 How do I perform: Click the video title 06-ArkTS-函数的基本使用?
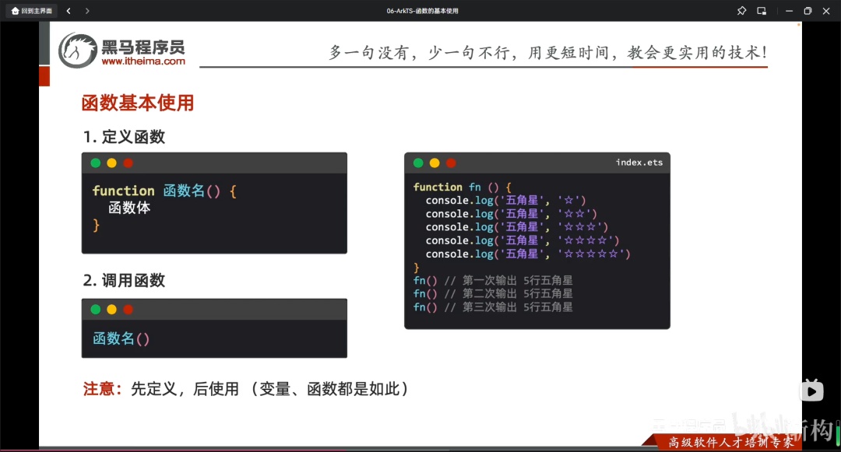coord(422,11)
